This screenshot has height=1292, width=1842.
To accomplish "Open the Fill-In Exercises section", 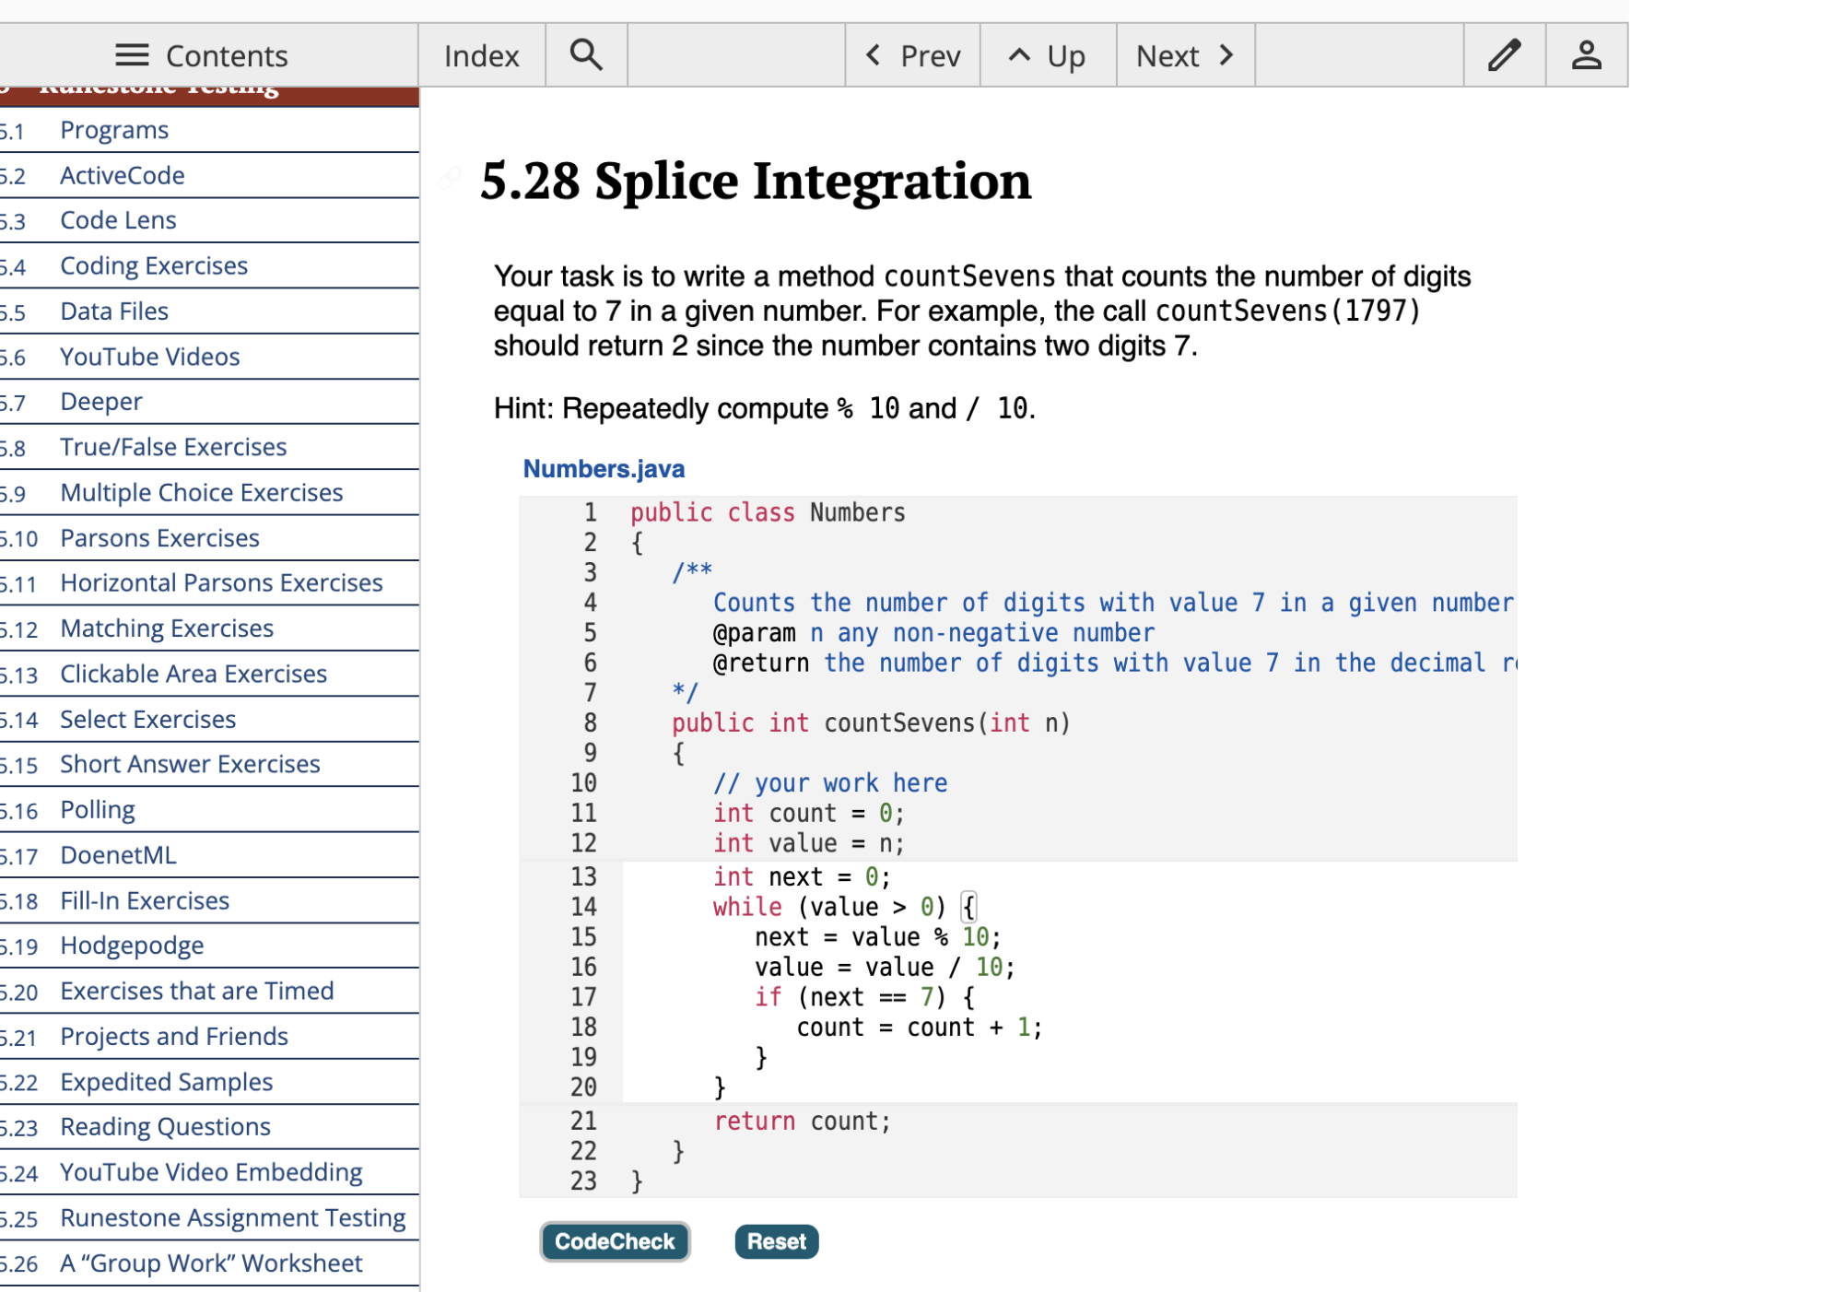I will pos(145,900).
